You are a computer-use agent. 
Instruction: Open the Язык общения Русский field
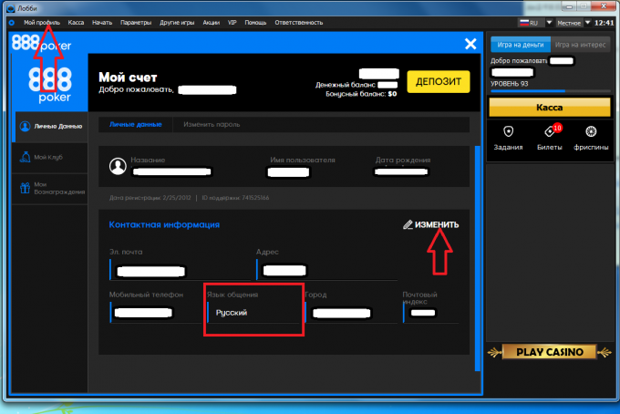[253, 313]
